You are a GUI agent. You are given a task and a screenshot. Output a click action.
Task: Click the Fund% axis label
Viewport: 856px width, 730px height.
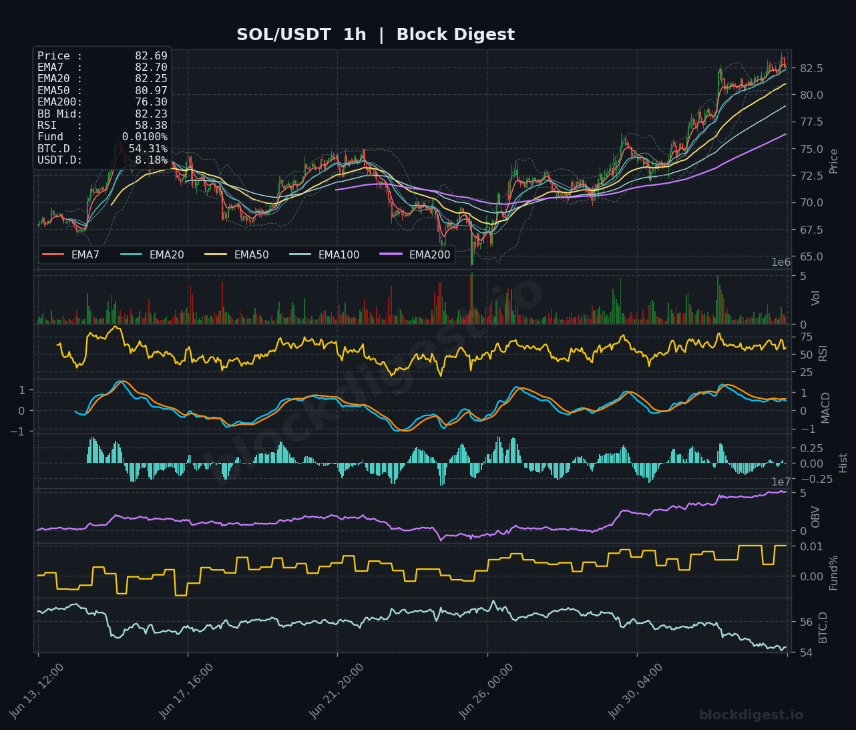(x=833, y=572)
